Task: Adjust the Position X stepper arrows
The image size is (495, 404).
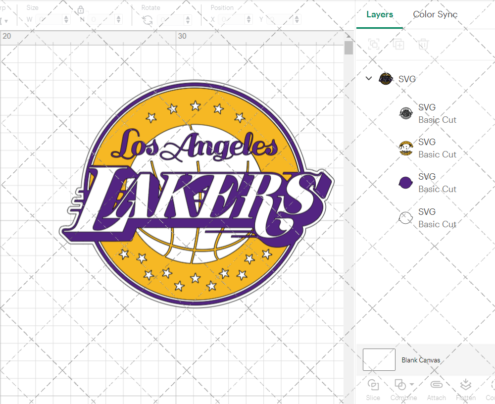Action: 249,20
